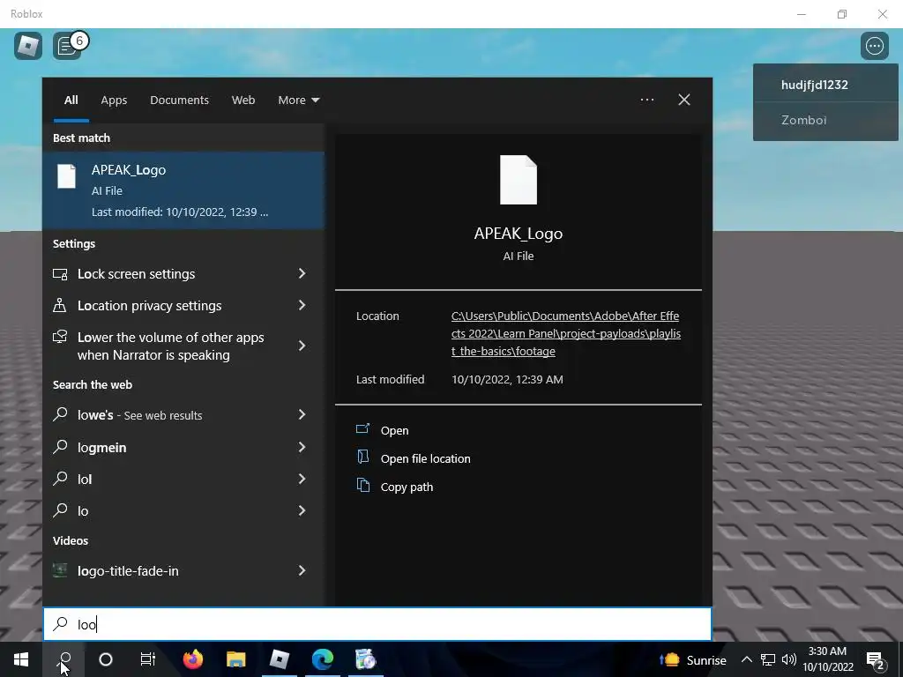
Task: Open Location privacy settings result
Action: point(172,306)
